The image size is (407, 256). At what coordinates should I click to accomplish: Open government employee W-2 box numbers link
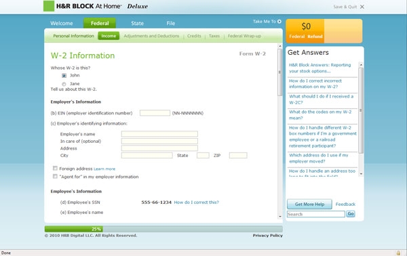coord(323,137)
